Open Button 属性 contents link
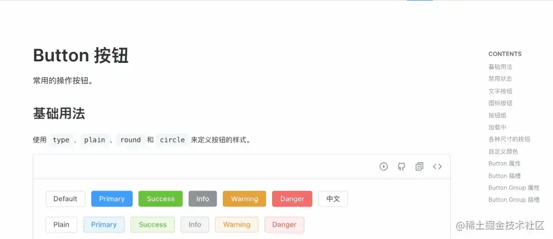This screenshot has height=239, width=553. pos(504,164)
